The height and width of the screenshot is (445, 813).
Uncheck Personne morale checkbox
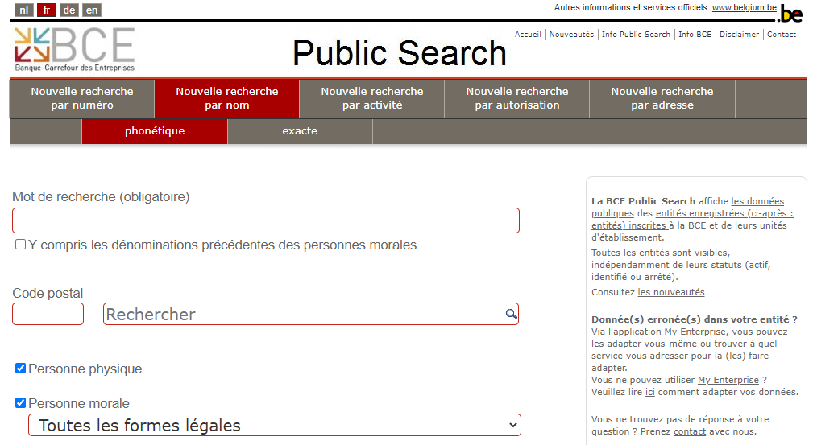(x=21, y=403)
